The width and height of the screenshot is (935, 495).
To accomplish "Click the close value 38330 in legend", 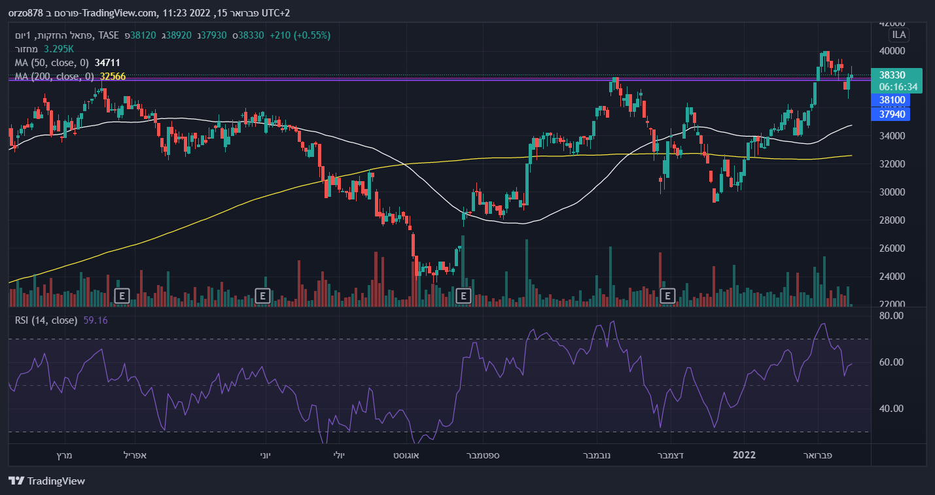I will [251, 35].
